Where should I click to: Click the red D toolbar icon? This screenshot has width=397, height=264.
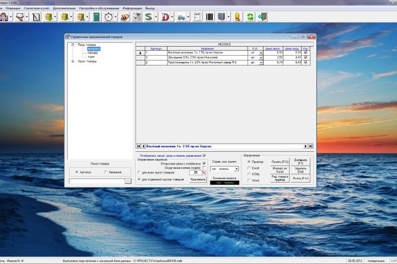pos(165,17)
